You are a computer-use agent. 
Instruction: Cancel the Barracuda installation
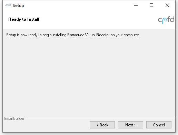pyautogui.click(x=159, y=125)
